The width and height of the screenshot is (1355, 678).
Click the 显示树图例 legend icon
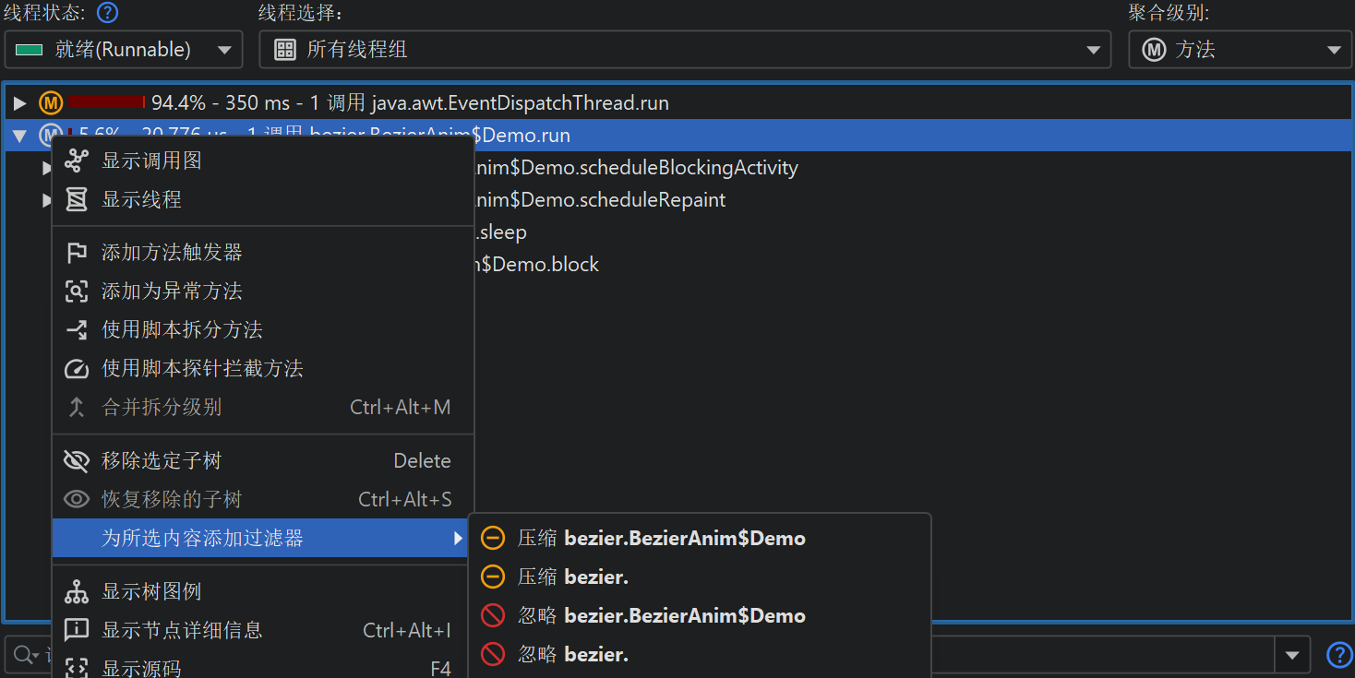[x=77, y=592]
